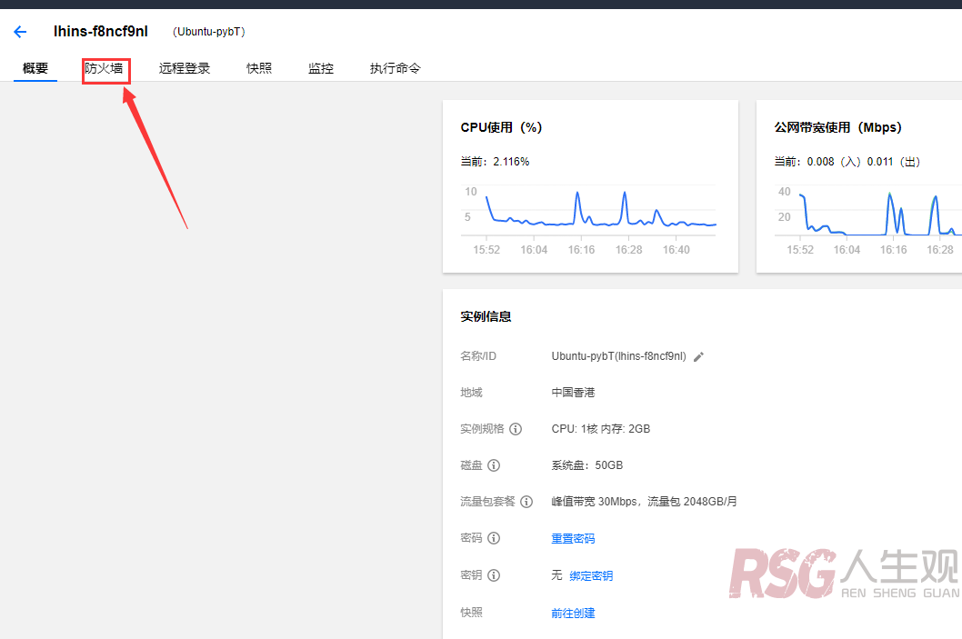Click the disk value 系统盘: 50GB
This screenshot has height=639, width=962.
click(x=587, y=465)
